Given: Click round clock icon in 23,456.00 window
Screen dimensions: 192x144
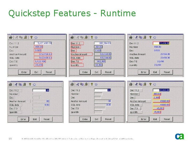Looking at the screenshot, I should point(155,38).
